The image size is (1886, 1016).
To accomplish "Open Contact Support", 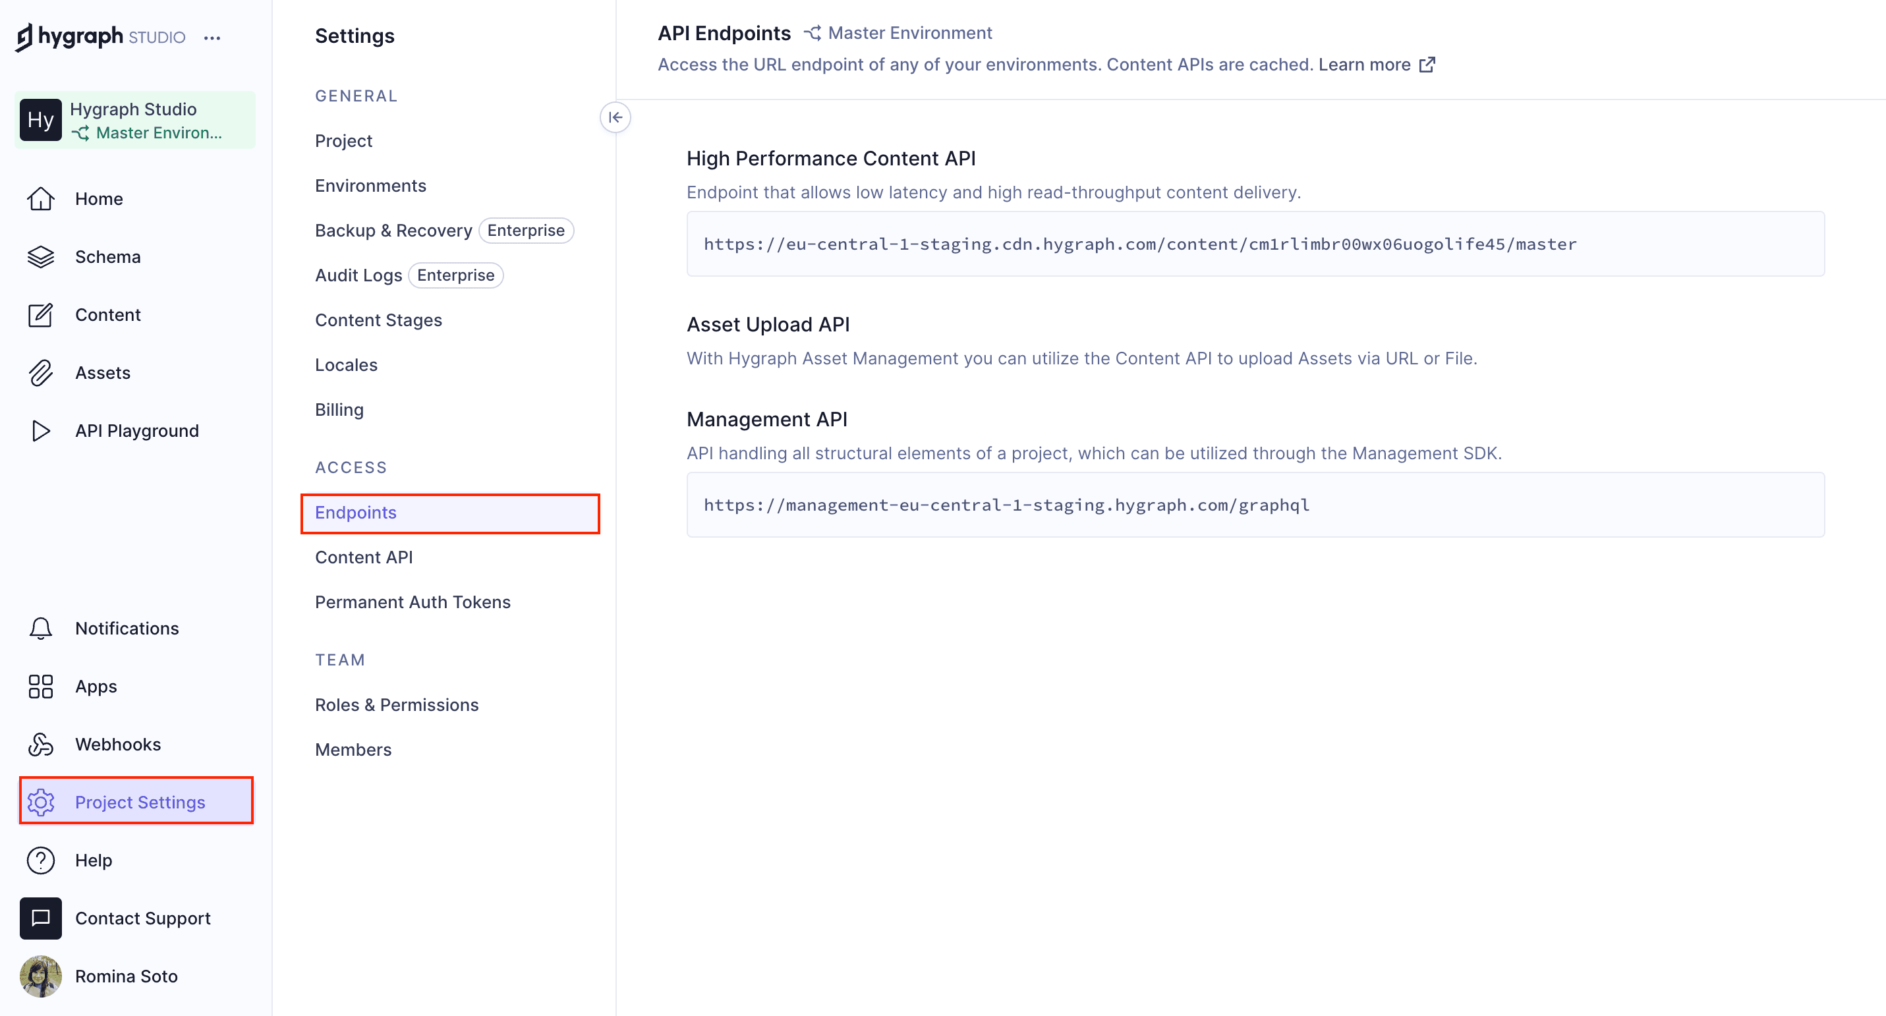I will tap(142, 918).
